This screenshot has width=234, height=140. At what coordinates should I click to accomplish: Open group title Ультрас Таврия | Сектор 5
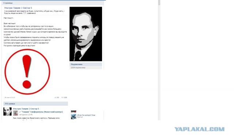click(x=18, y=8)
